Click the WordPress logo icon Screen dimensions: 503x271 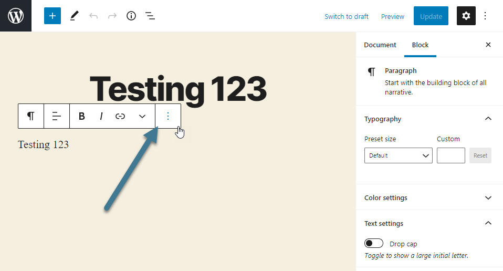16,16
